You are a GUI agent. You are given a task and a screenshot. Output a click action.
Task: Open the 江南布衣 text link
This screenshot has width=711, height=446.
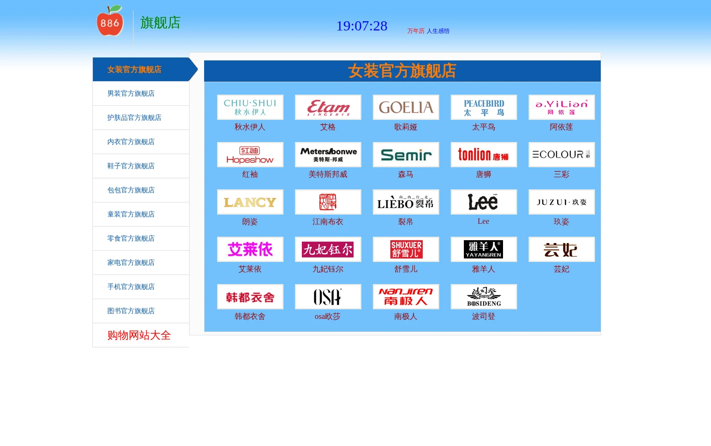click(x=328, y=222)
